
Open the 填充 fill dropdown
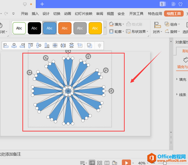116,24
